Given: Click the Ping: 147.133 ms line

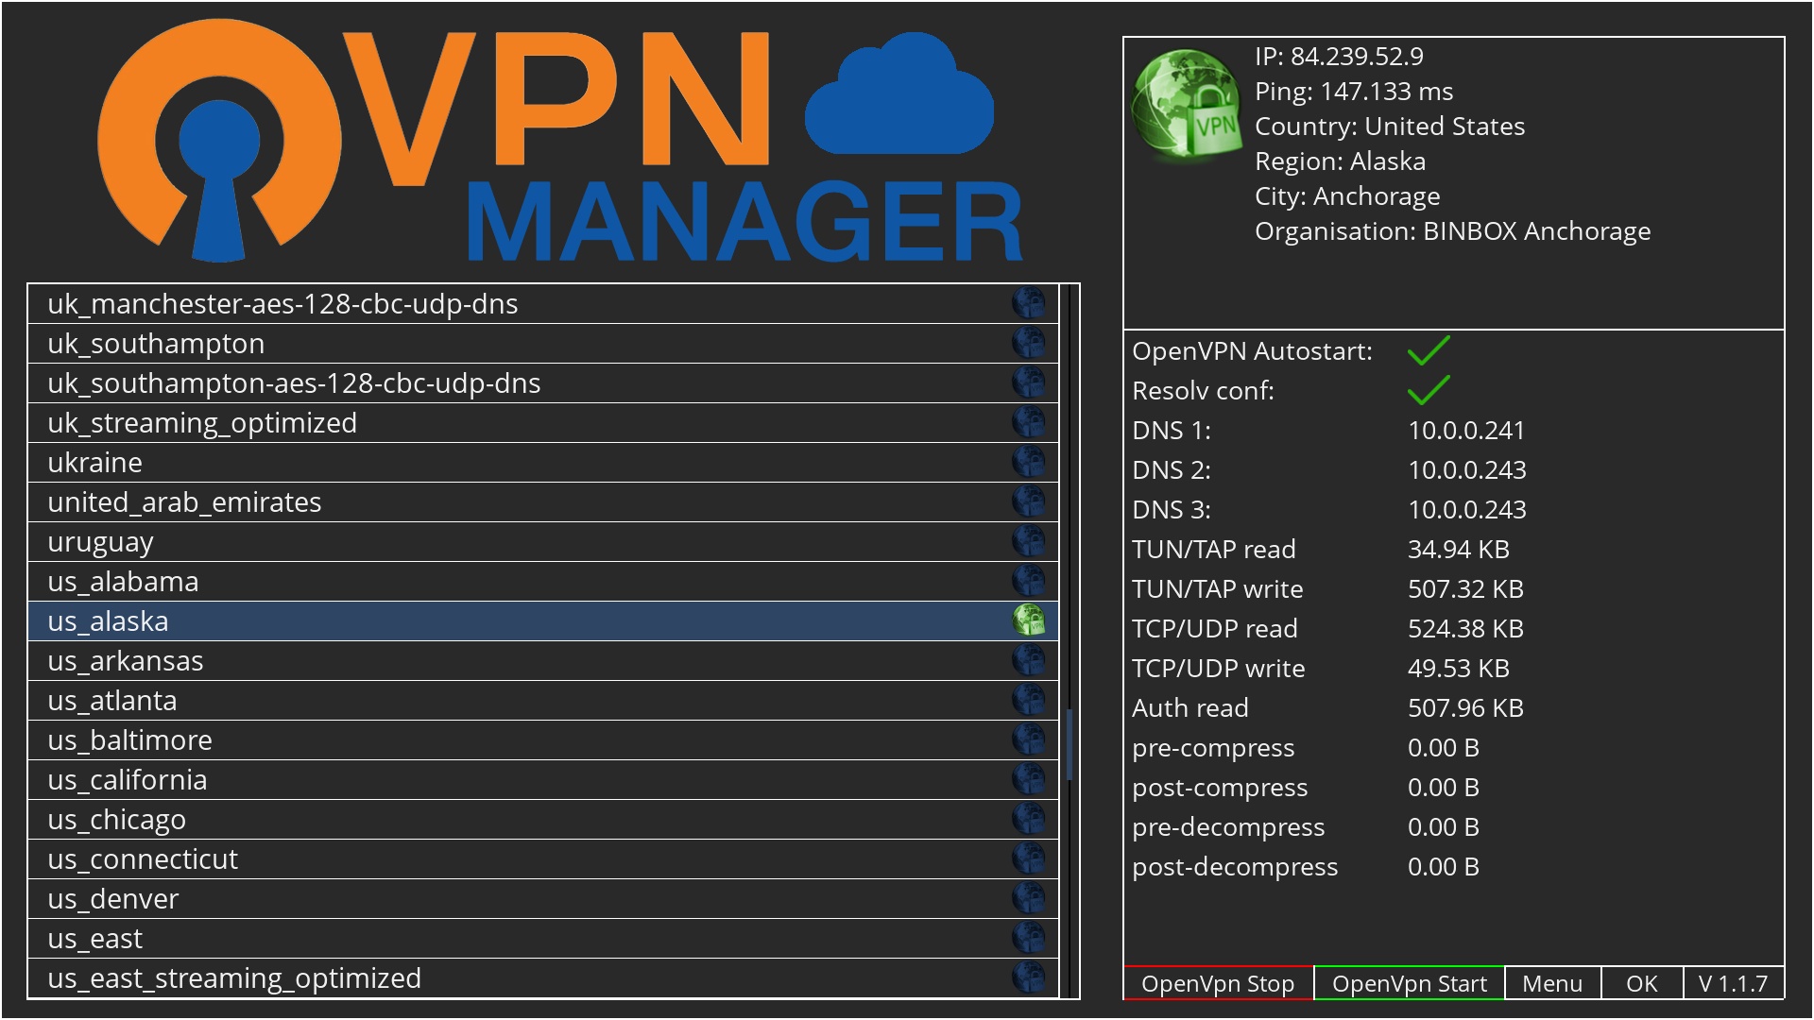Looking at the screenshot, I should click(x=1354, y=91).
